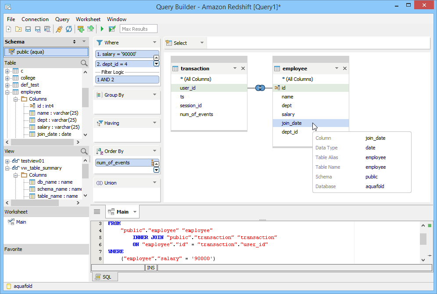This screenshot has width=437, height=294.
Task: Click the Table list horizontal scrollbar
Action: (43, 142)
